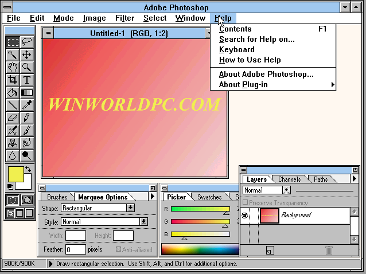366x274 pixels.
Task: Reset to default colors icon
Action: 10,186
